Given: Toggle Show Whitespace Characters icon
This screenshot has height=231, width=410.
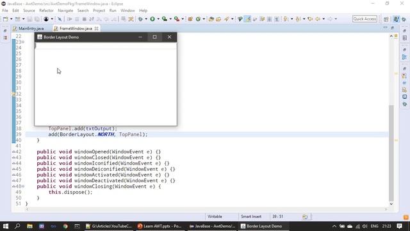Looking at the screenshot, I should (277, 19).
